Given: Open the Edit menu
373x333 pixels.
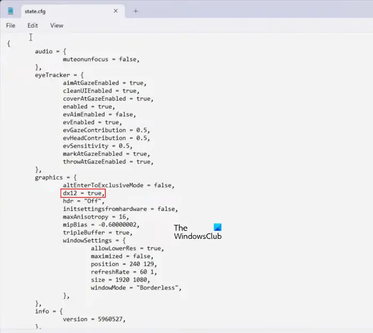Looking at the screenshot, I should pyautogui.click(x=33, y=26).
